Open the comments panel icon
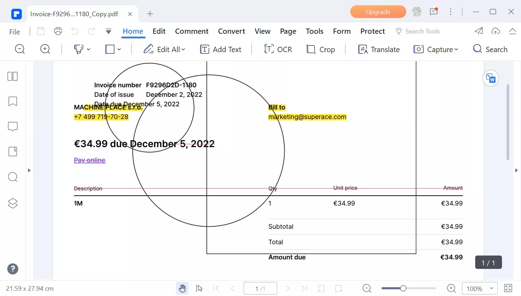The image size is (521, 296). (x=13, y=126)
